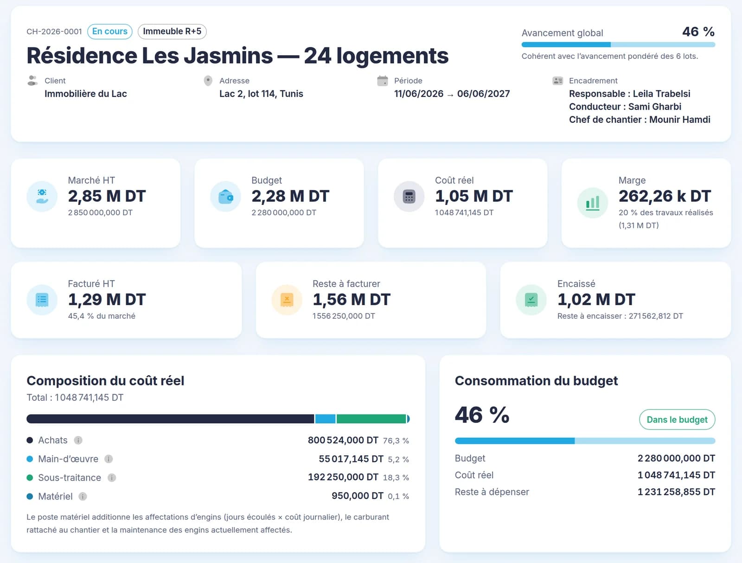Screen dimensions: 742x563
Task: Click the Adresse location pin icon
Action: click(208, 81)
